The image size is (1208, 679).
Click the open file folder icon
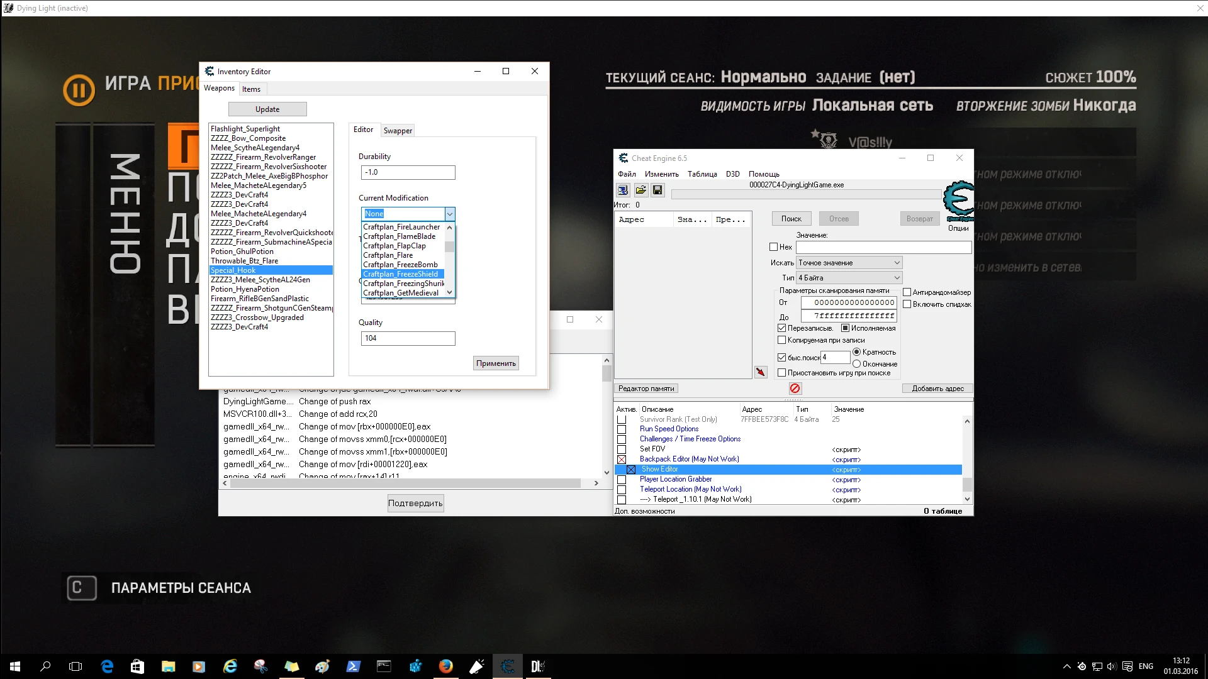pos(640,190)
